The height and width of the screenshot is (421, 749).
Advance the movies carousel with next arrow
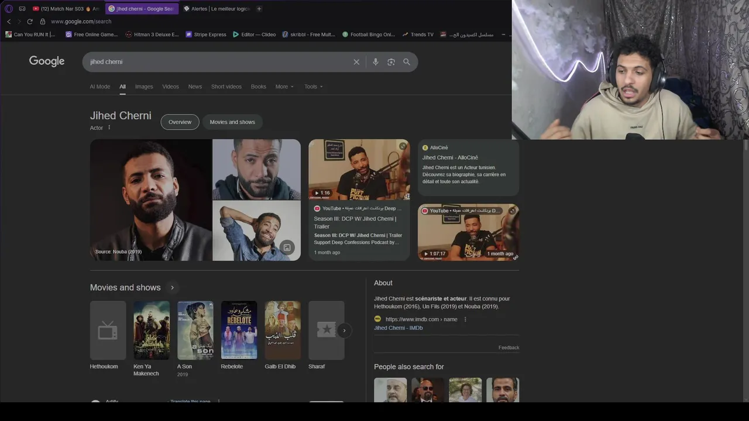(x=344, y=330)
